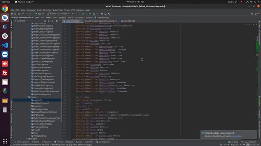261x146 pixels.
Task: Click the upgraded link in notification
Action: (x=237, y=136)
